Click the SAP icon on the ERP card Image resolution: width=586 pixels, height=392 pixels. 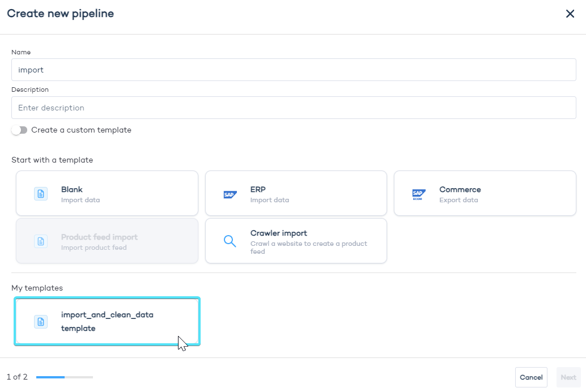click(x=230, y=193)
